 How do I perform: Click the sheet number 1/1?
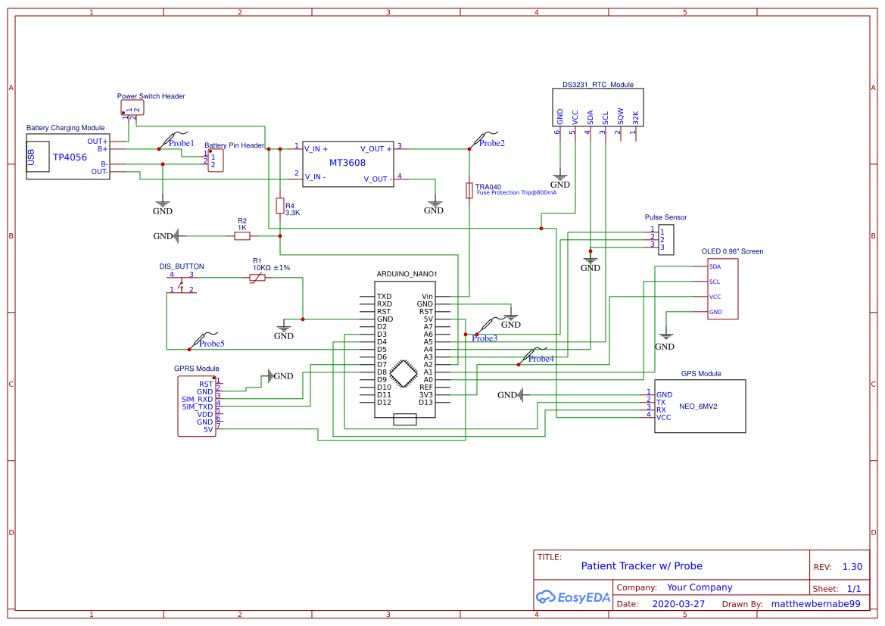[854, 589]
